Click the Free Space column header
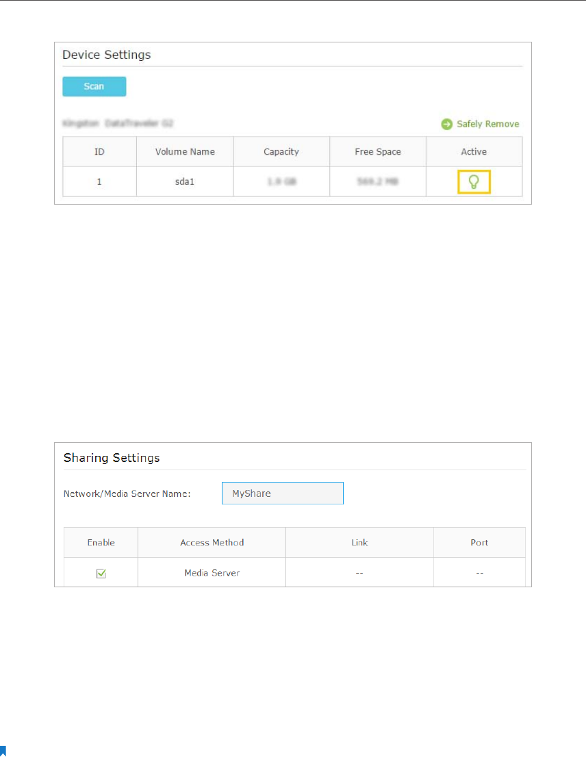The height and width of the screenshot is (757, 586). (378, 151)
